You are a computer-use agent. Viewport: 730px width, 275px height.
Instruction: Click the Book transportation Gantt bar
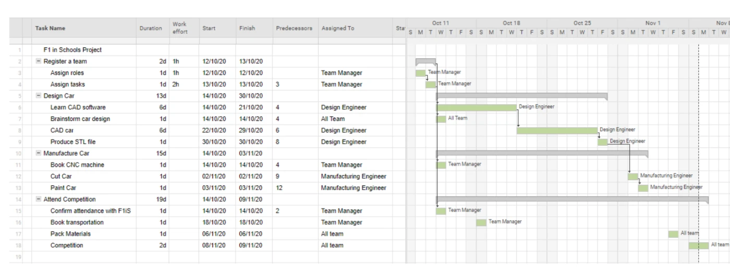481,222
